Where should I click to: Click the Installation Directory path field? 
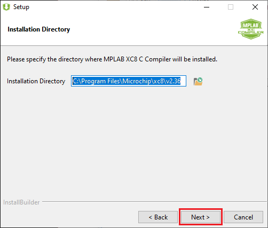point(129,81)
